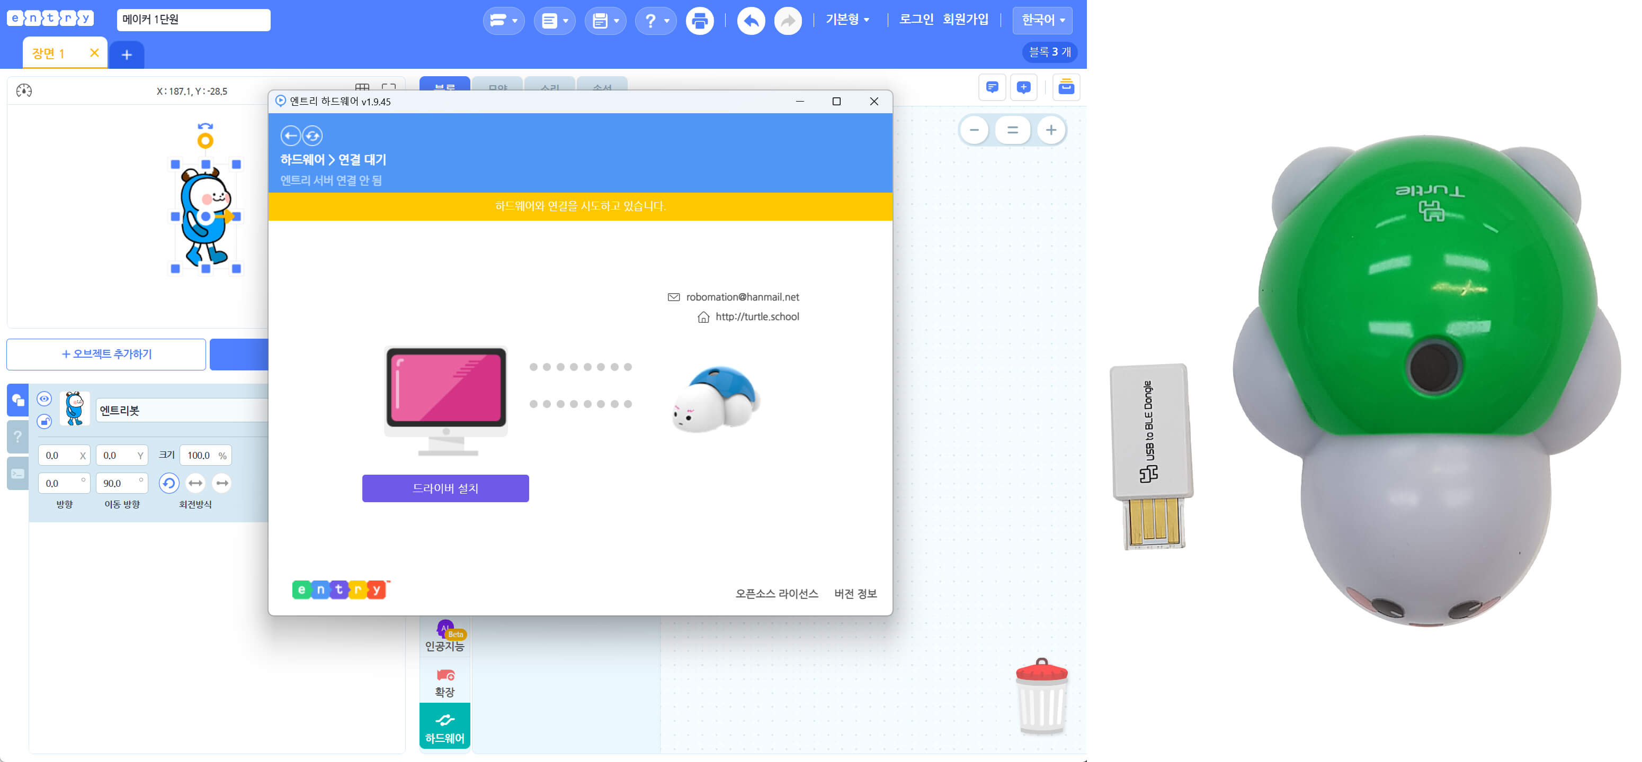Edit the project name field 메이커 1단원
This screenshot has height=762, width=1642.
pyautogui.click(x=193, y=20)
